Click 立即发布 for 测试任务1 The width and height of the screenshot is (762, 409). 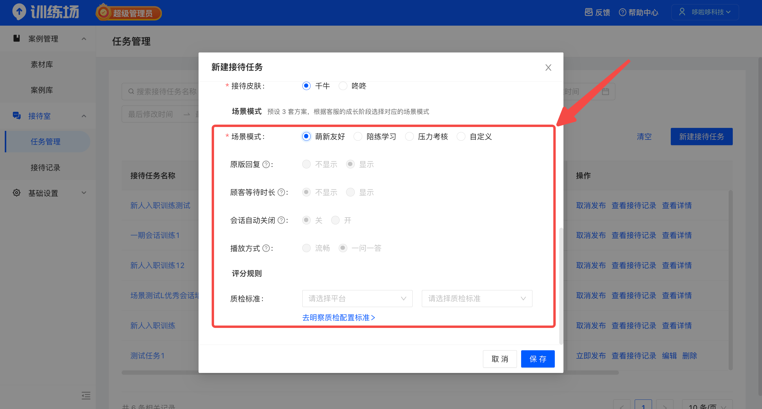[x=591, y=356]
